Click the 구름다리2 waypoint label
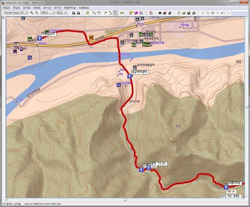The width and height of the screenshot is (250, 207). coord(235,183)
